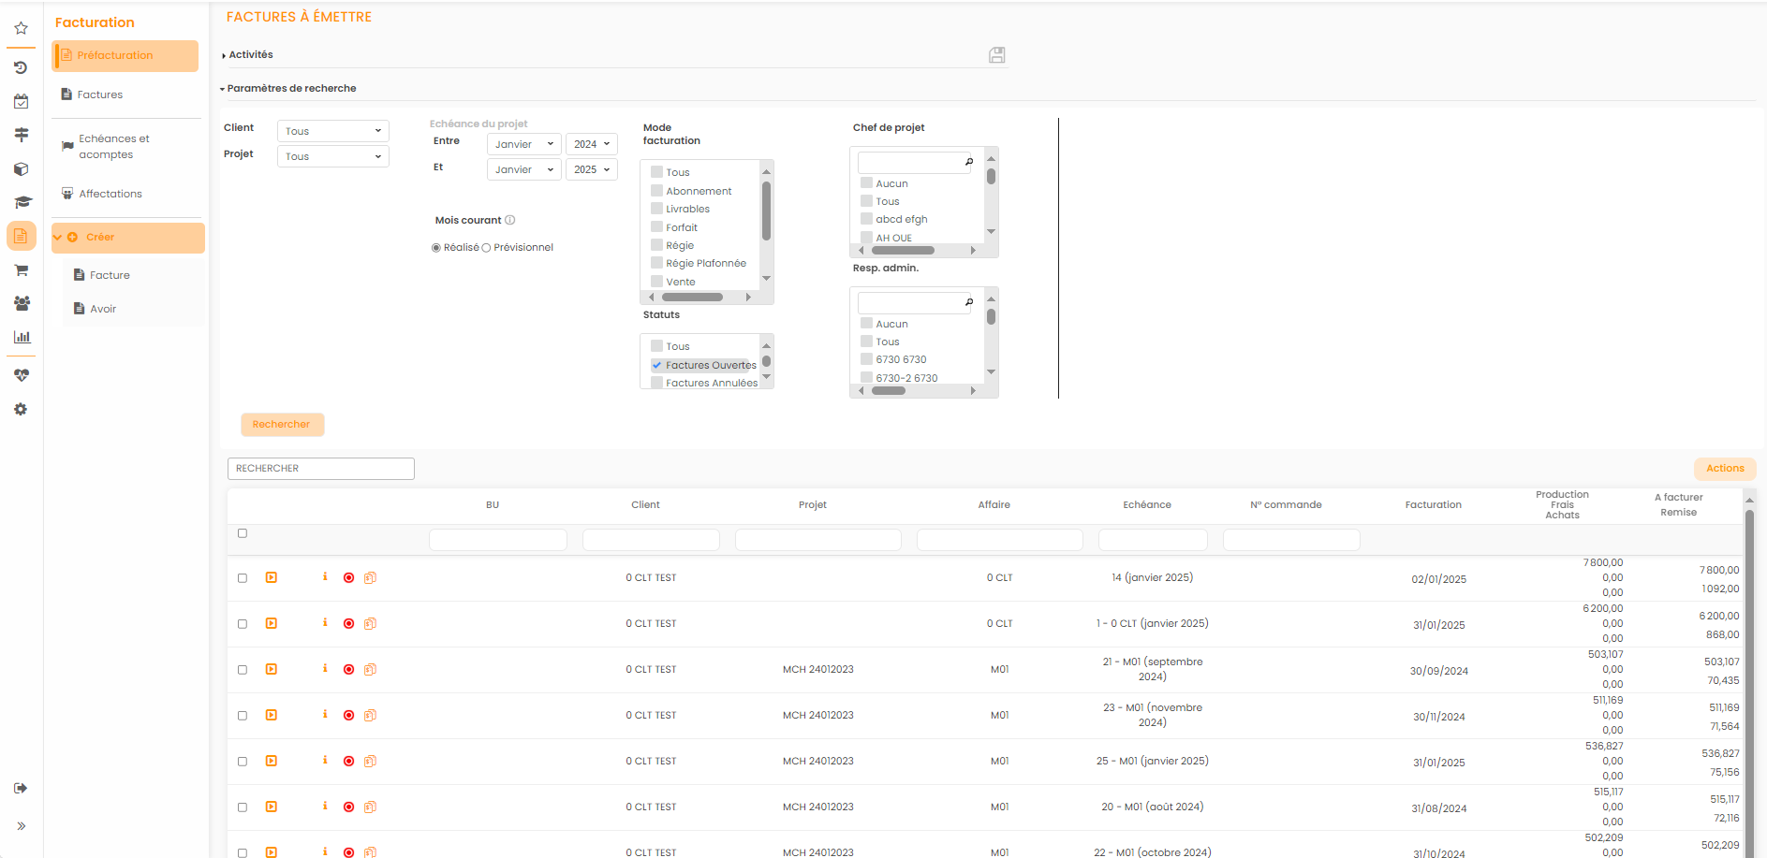Click the RECHERCHER table search field
The image size is (1767, 858).
click(320, 469)
